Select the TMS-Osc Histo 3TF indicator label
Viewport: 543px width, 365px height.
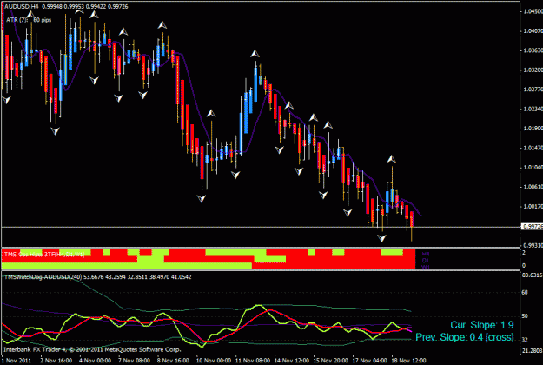pyautogui.click(x=44, y=255)
